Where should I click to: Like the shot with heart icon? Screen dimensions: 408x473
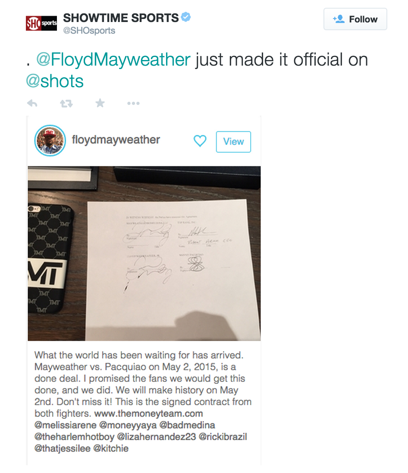pos(200,141)
